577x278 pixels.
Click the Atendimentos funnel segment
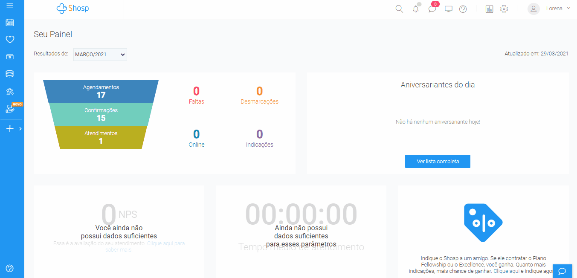[101, 138]
